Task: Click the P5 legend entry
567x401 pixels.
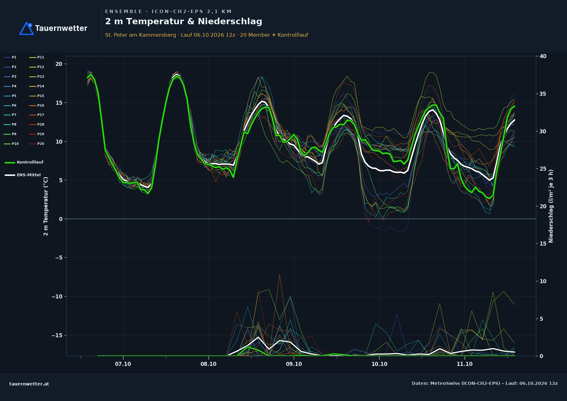Action: coord(10,96)
